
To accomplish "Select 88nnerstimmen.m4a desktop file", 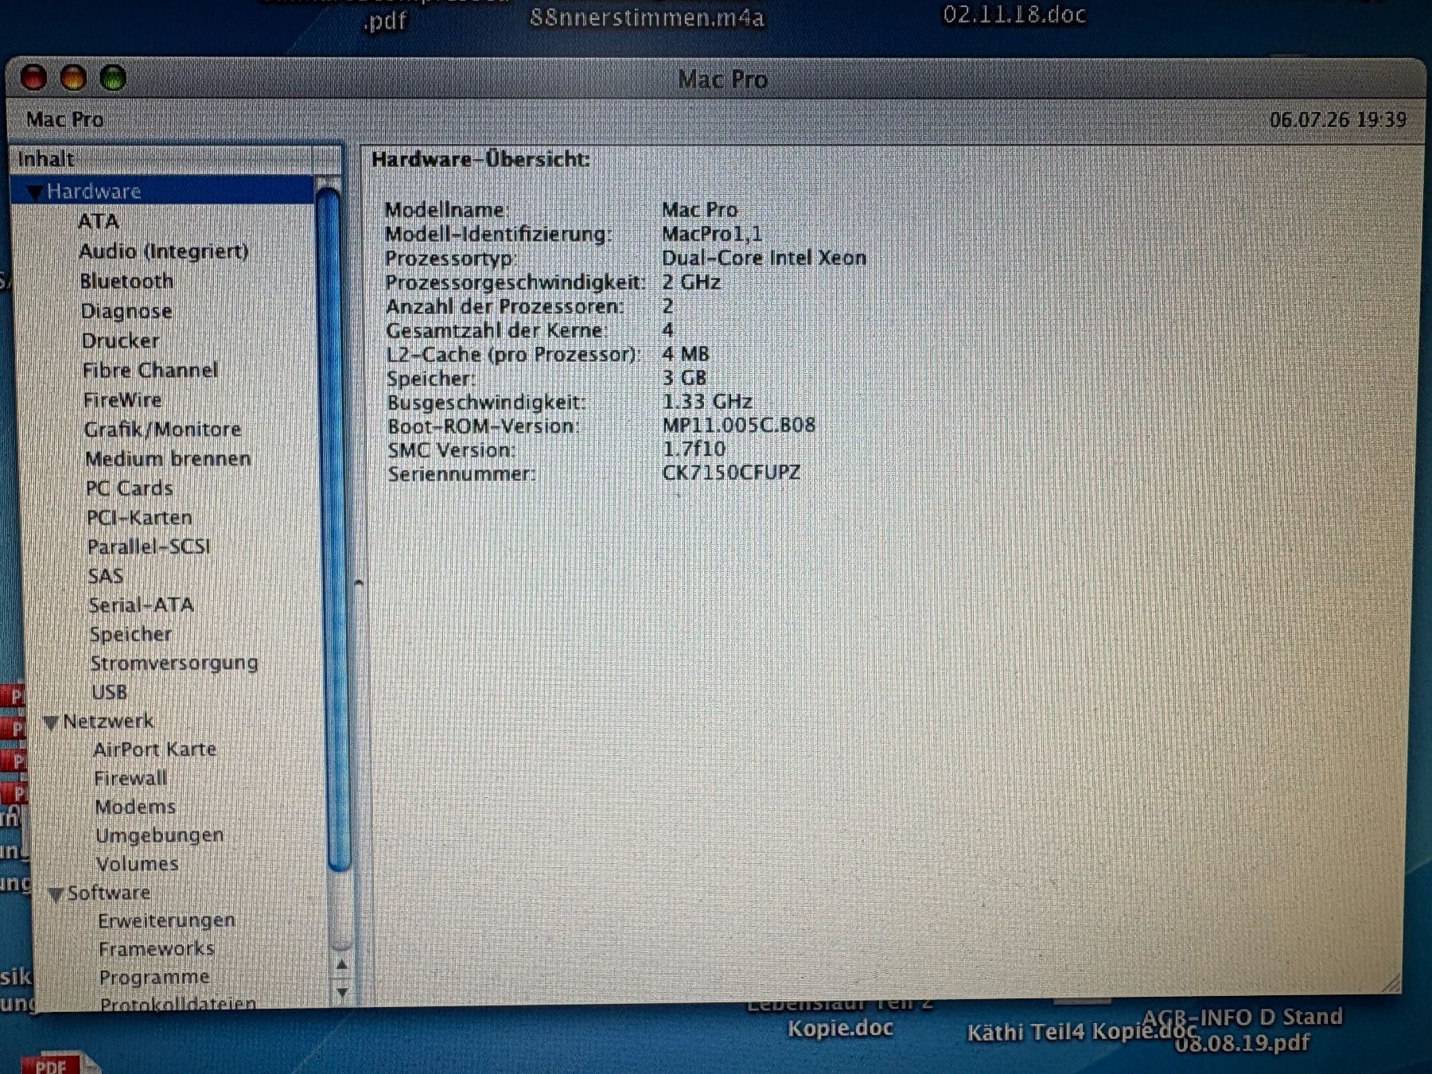I will [x=647, y=18].
